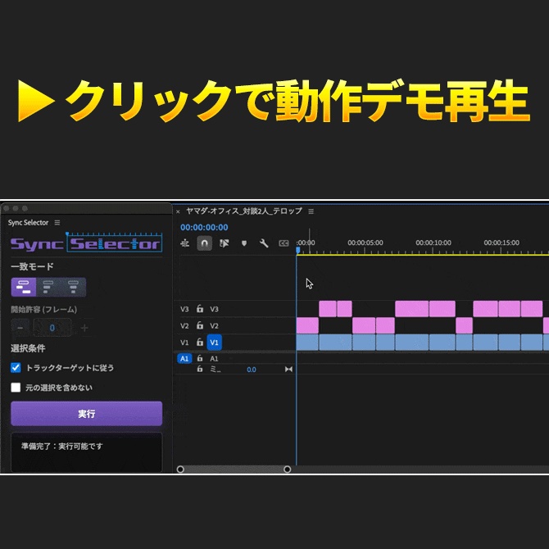Open the Sync Selector panel hamburger menu
Screen dimensions: 549x549
point(57,223)
